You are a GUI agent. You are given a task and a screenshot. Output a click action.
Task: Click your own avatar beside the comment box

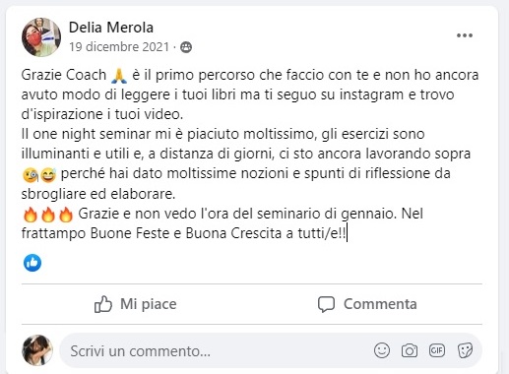(x=37, y=350)
